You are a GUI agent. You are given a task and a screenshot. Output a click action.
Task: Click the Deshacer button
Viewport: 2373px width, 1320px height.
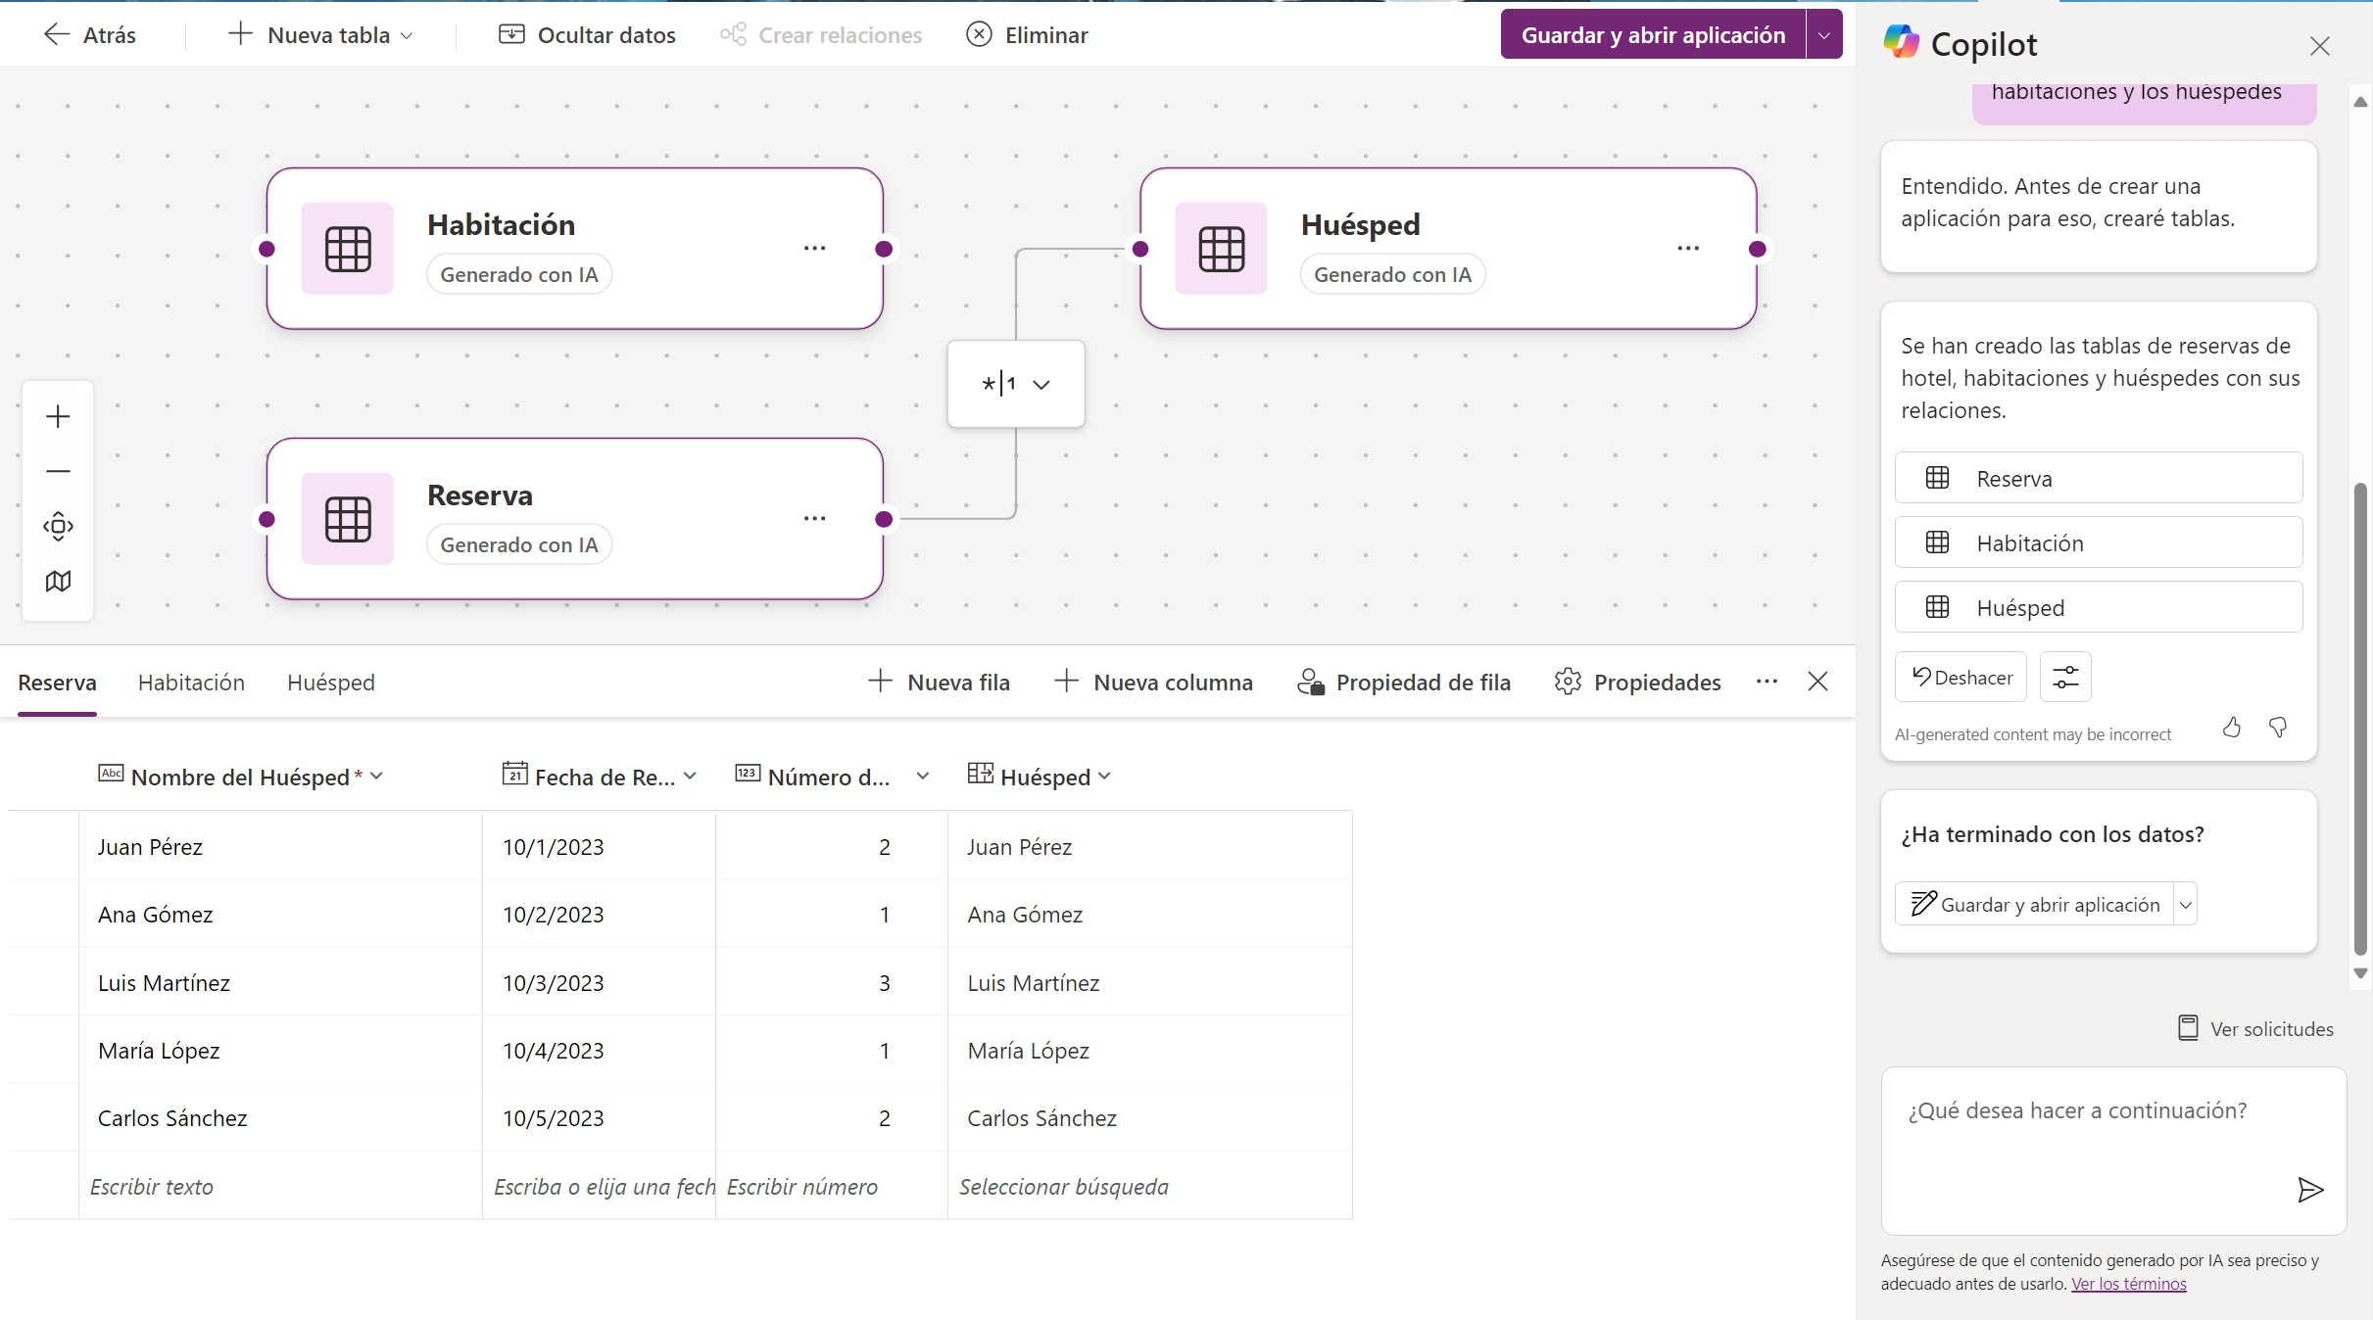tap(1961, 677)
